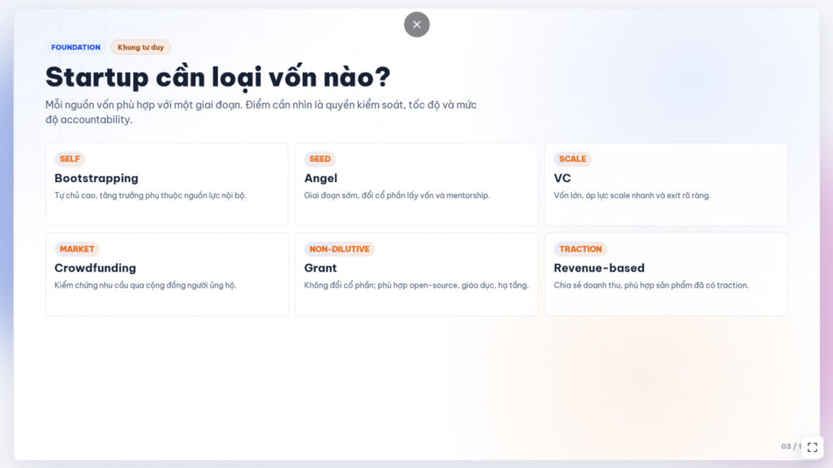Click the TRACTION badge
Viewport: 833px width, 468px height.
[581, 249]
